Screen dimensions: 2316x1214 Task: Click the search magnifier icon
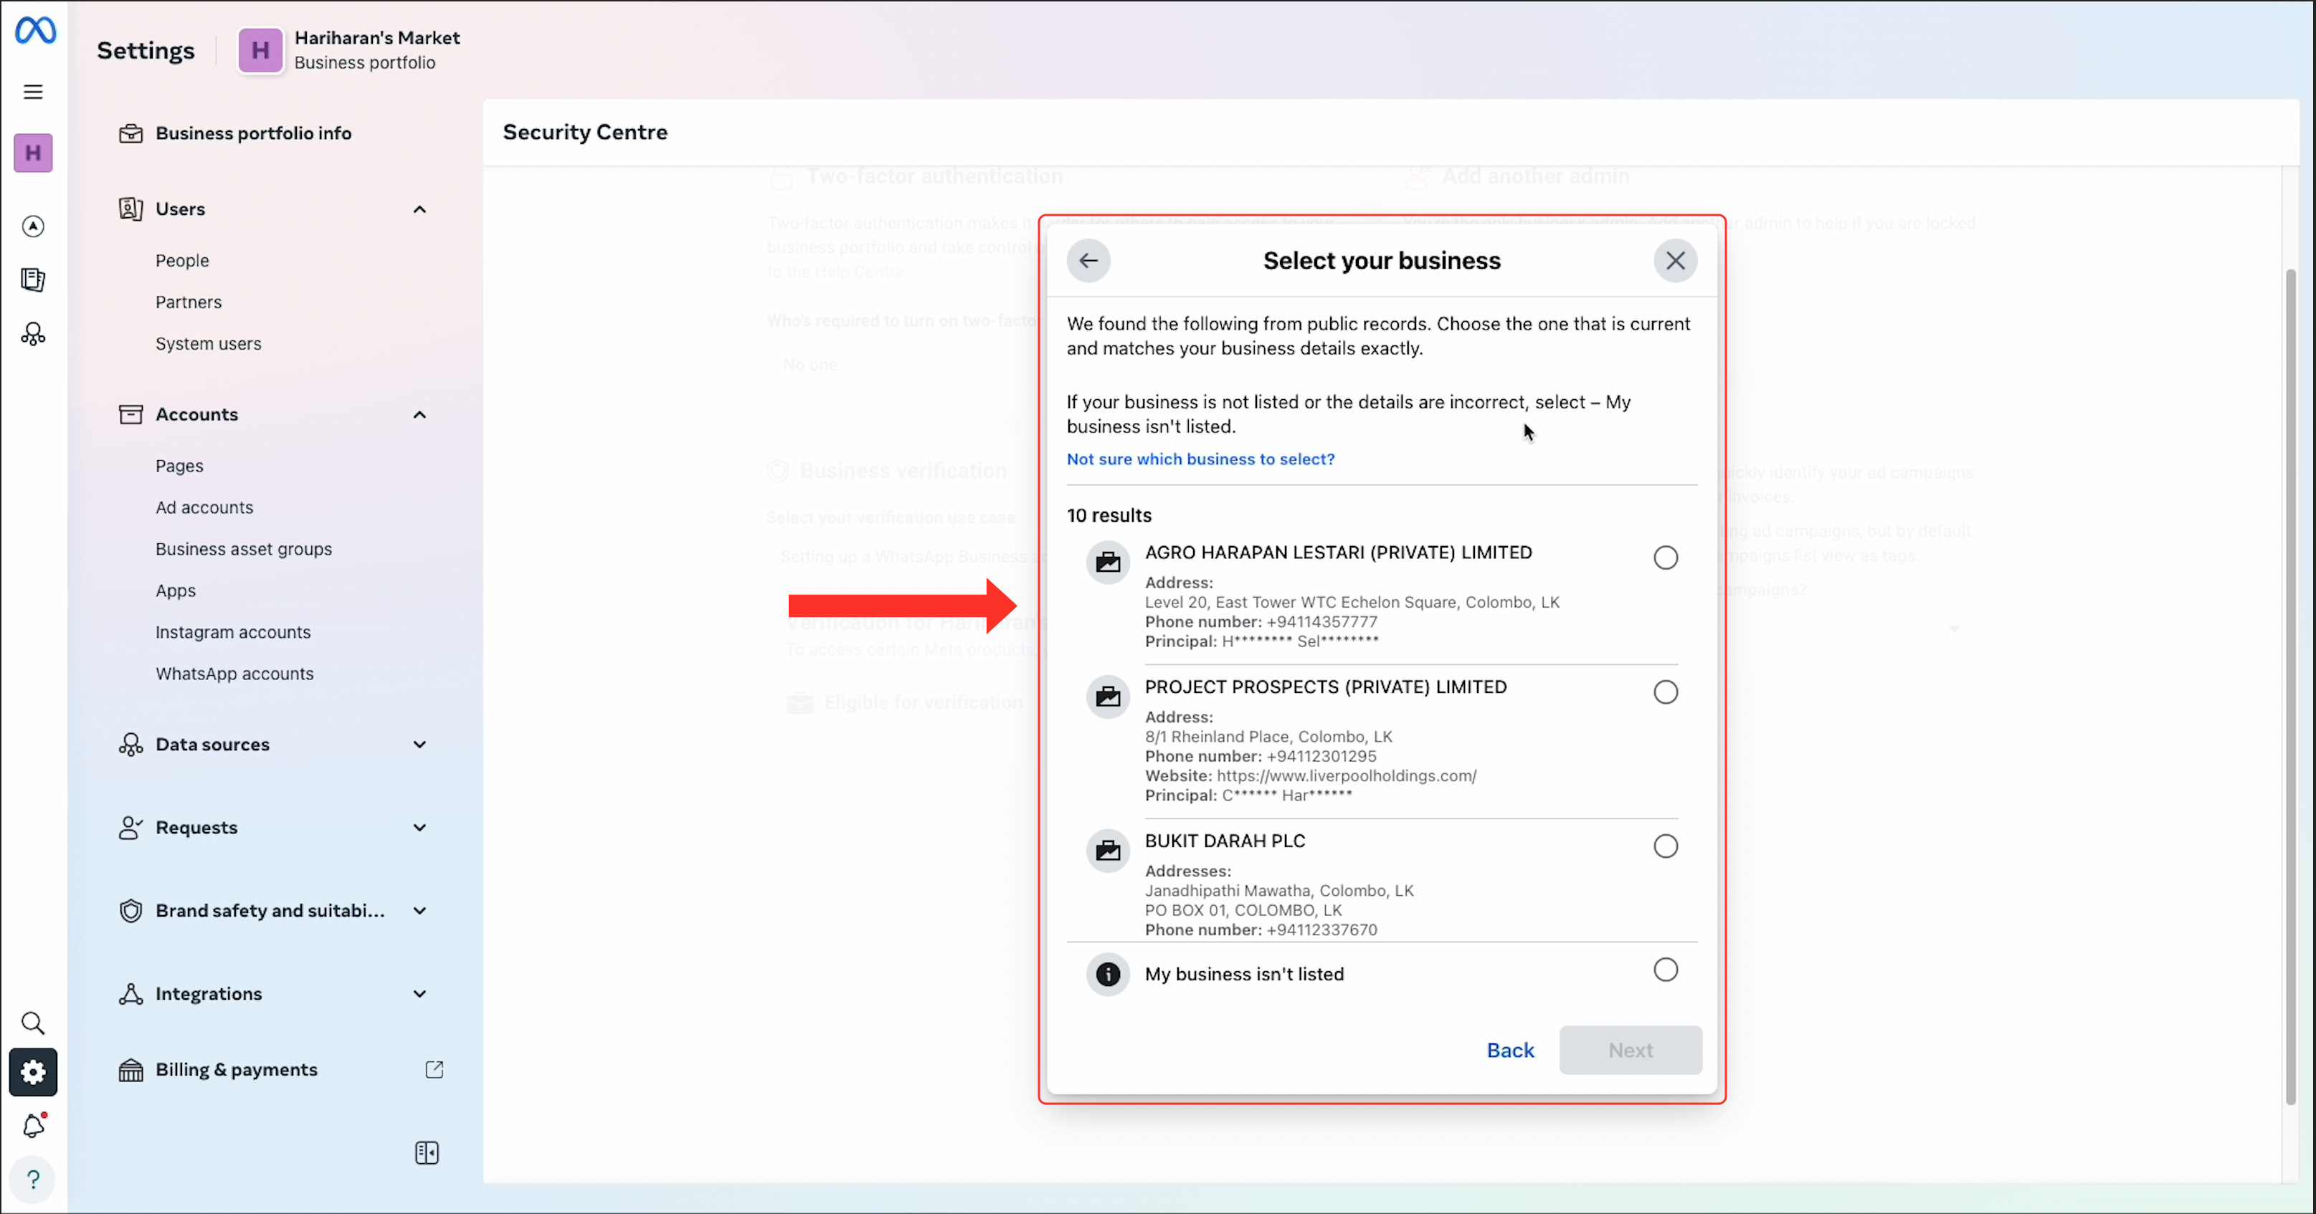[33, 1023]
